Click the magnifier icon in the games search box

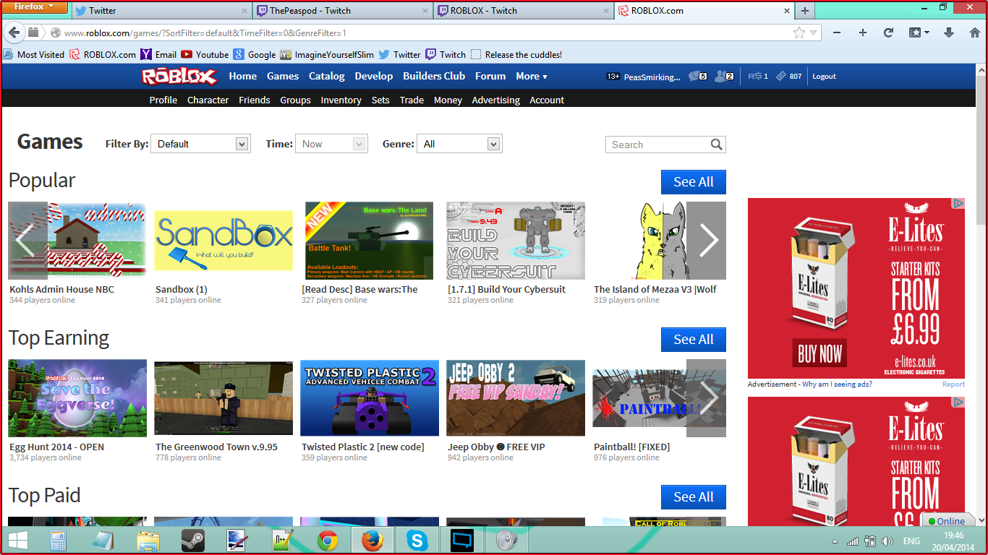716,145
